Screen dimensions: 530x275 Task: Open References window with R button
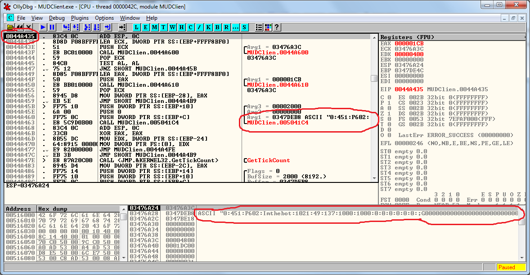226,27
